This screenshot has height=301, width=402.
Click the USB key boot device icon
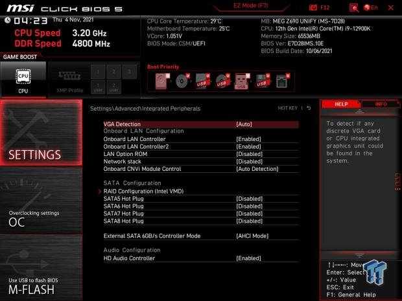pyautogui.click(x=242, y=81)
